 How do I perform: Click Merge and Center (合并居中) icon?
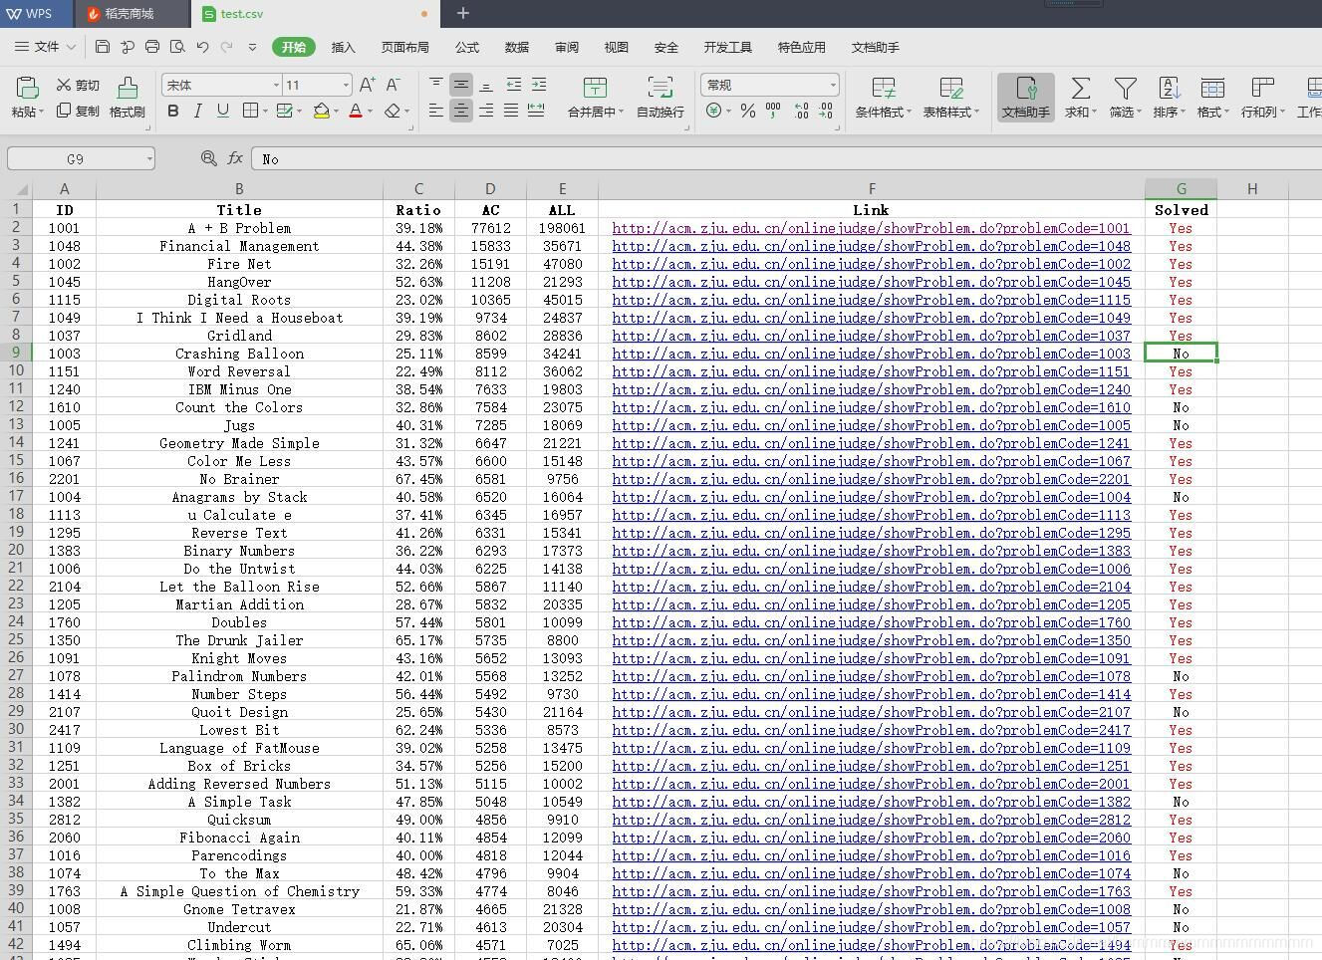pyautogui.click(x=595, y=88)
